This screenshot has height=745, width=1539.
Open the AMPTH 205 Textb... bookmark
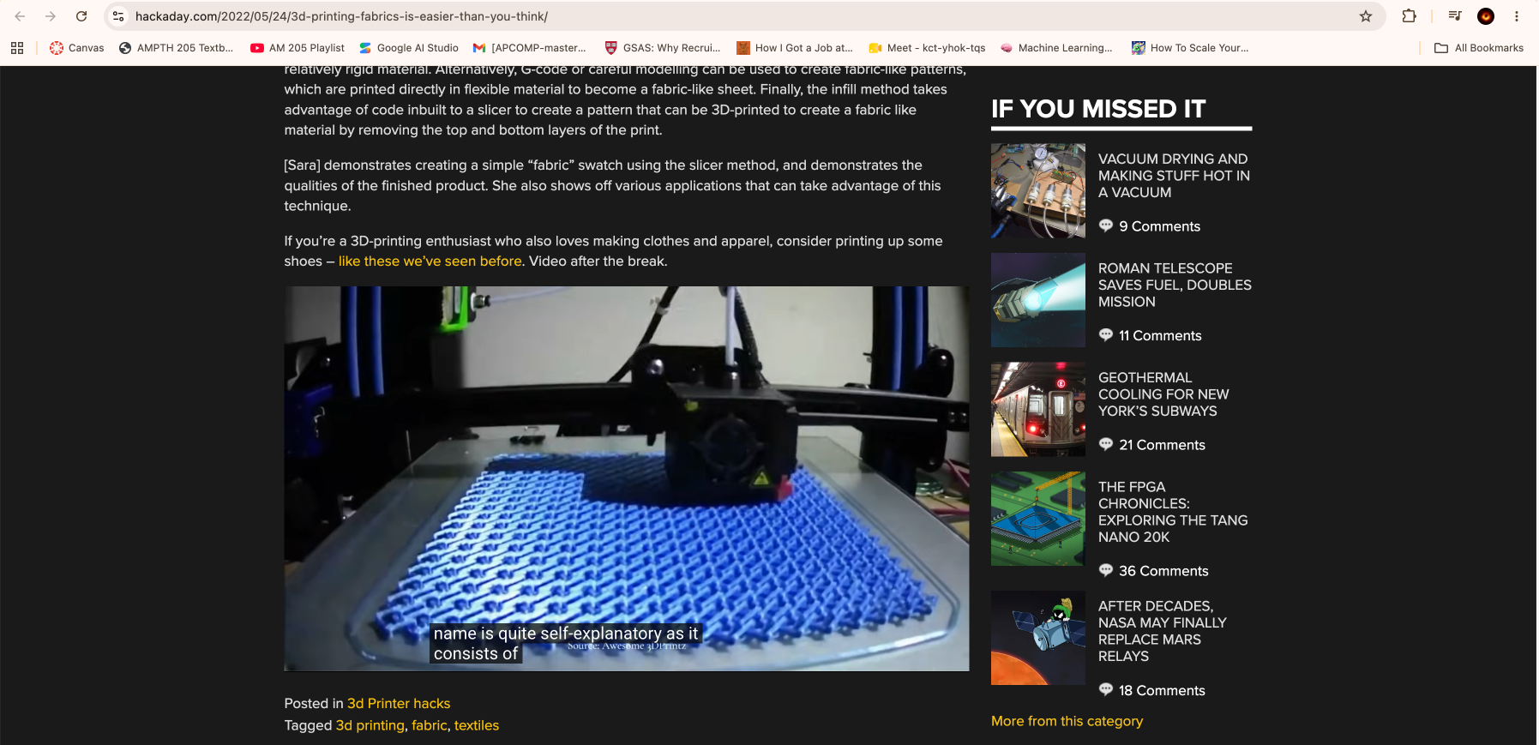click(x=176, y=48)
